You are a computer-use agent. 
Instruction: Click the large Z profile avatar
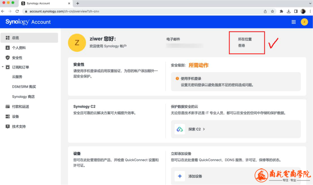77,43
